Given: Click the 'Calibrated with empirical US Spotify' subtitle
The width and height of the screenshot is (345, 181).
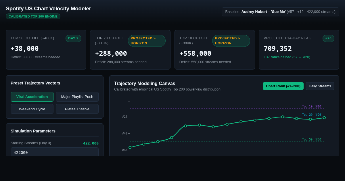Looking at the screenshot, I should pos(167,89).
